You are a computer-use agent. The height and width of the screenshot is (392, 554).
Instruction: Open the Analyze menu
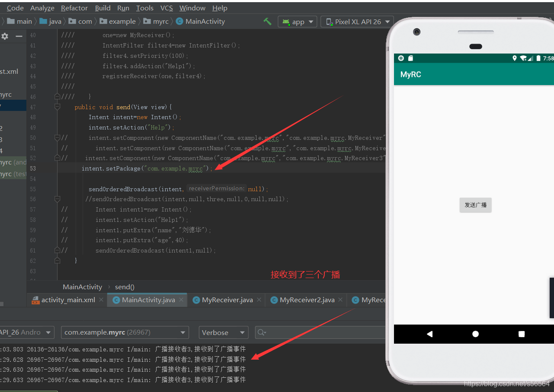(42, 8)
